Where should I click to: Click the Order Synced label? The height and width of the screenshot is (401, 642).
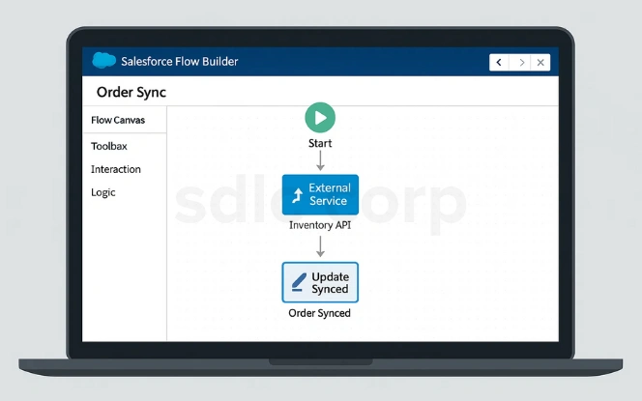(319, 313)
